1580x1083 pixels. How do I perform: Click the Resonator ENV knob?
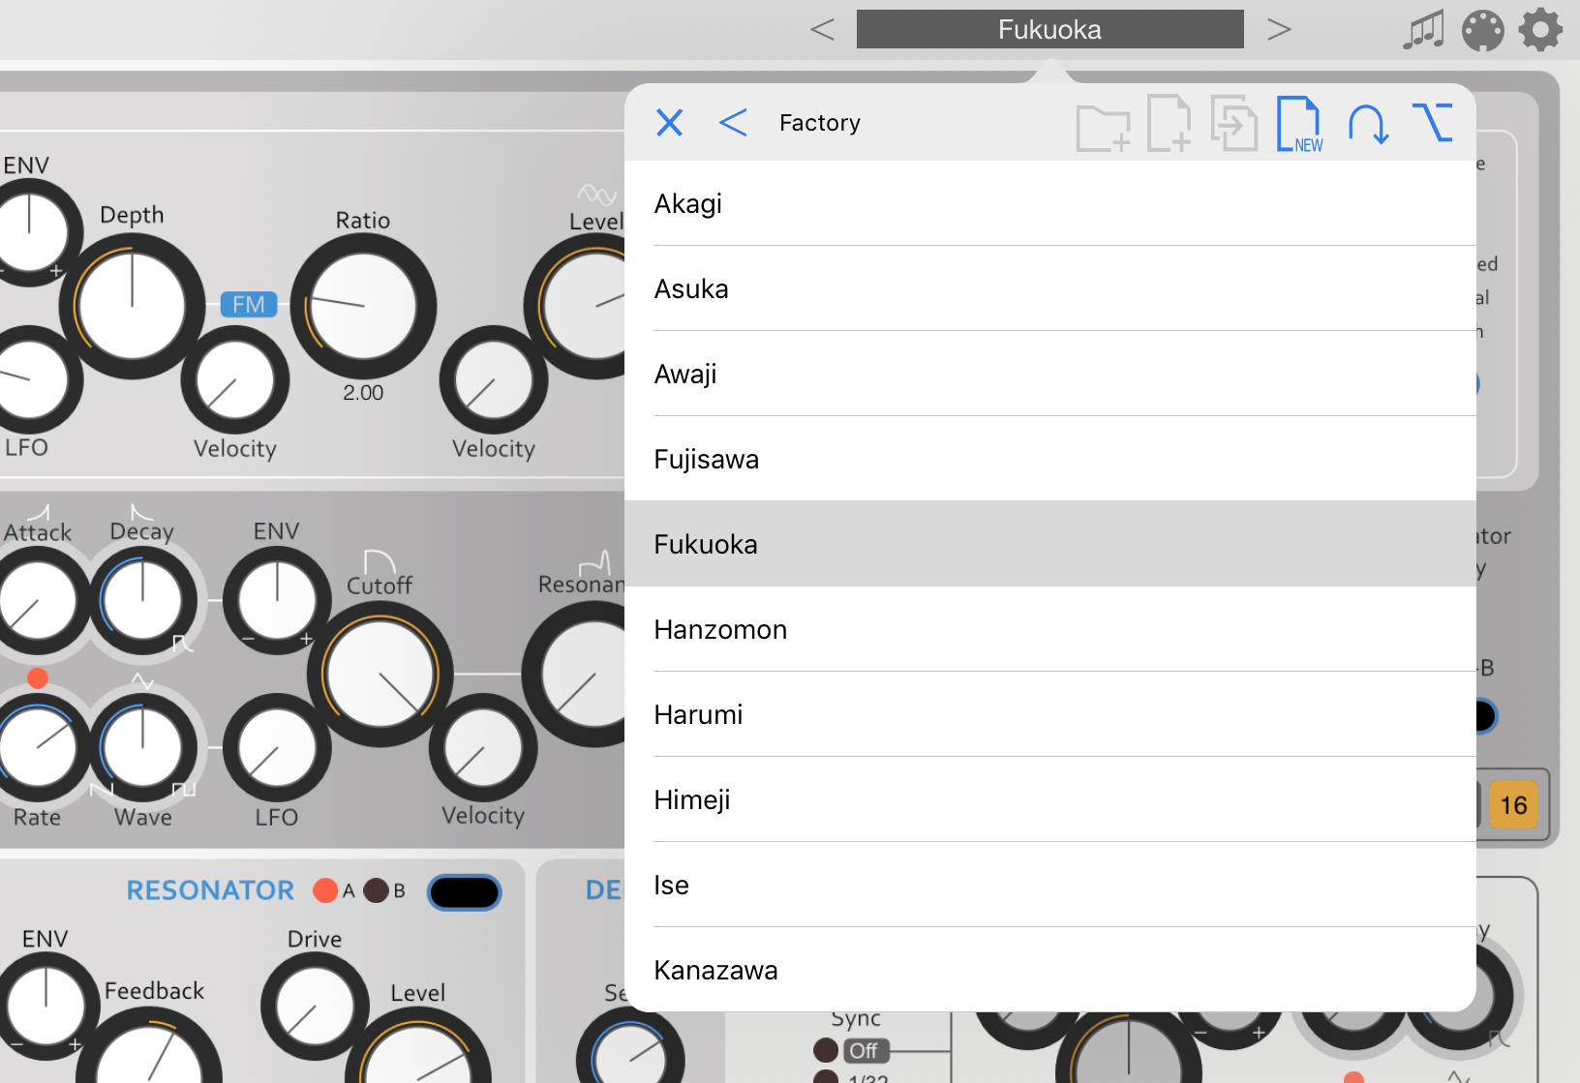click(x=45, y=1007)
